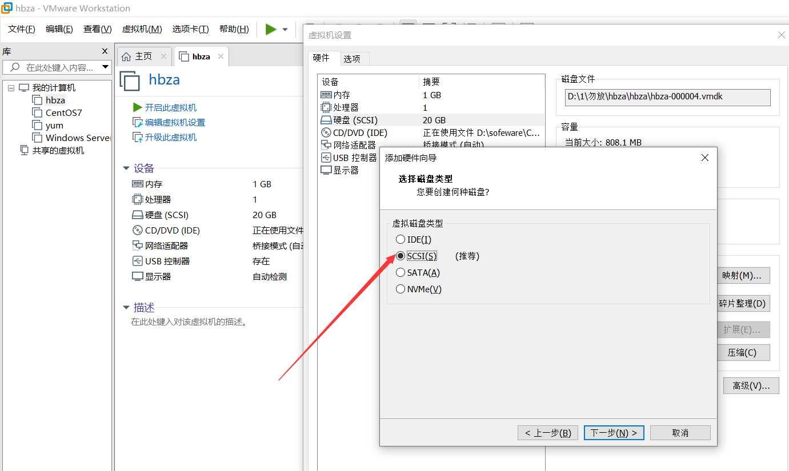Click the 硬盘 (SCSI) disk icon in main device list
Screen dimensions: 789x471
pos(137,215)
